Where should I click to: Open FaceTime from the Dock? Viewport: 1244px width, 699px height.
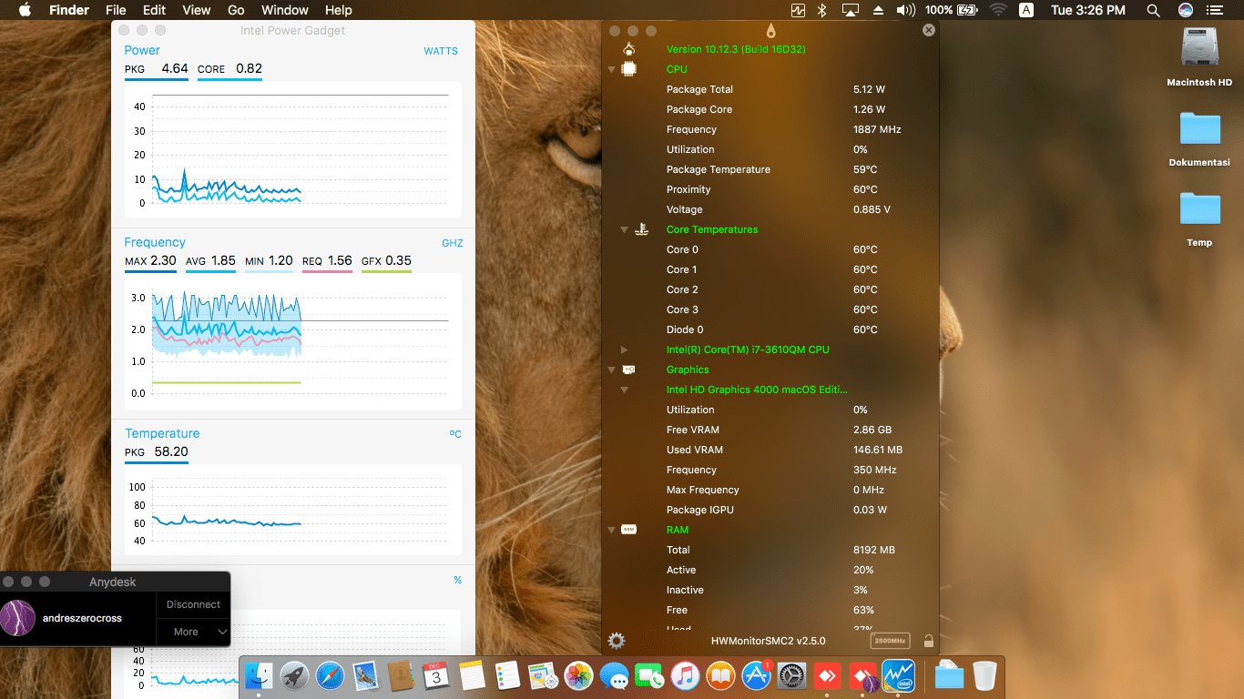tap(650, 675)
